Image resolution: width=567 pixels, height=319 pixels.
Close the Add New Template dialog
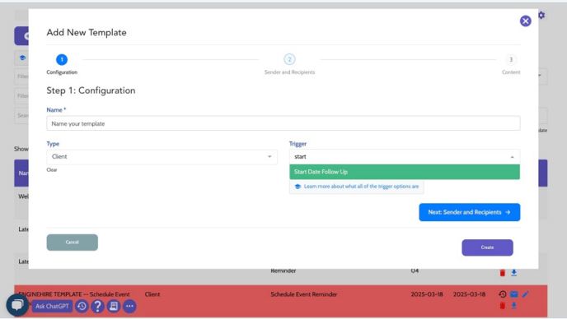tap(526, 21)
